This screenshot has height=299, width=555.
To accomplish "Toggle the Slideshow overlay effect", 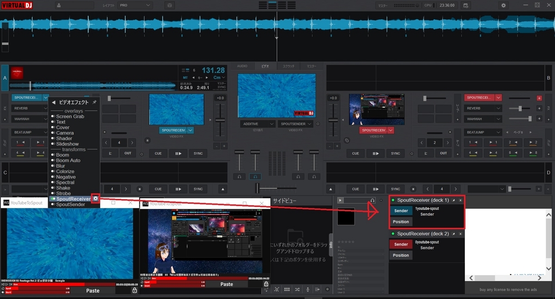I will [53, 144].
